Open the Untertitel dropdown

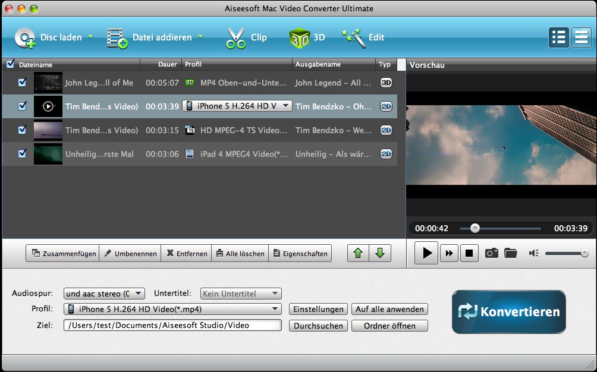pyautogui.click(x=241, y=294)
